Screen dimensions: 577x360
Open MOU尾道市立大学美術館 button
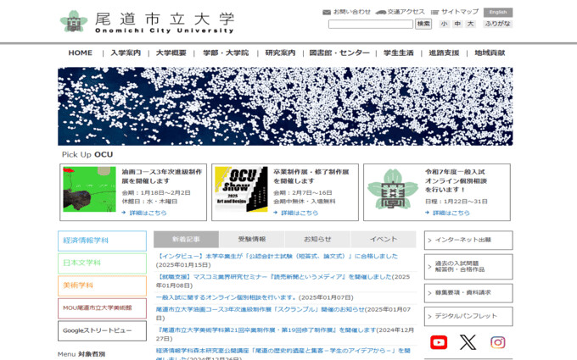(102, 308)
